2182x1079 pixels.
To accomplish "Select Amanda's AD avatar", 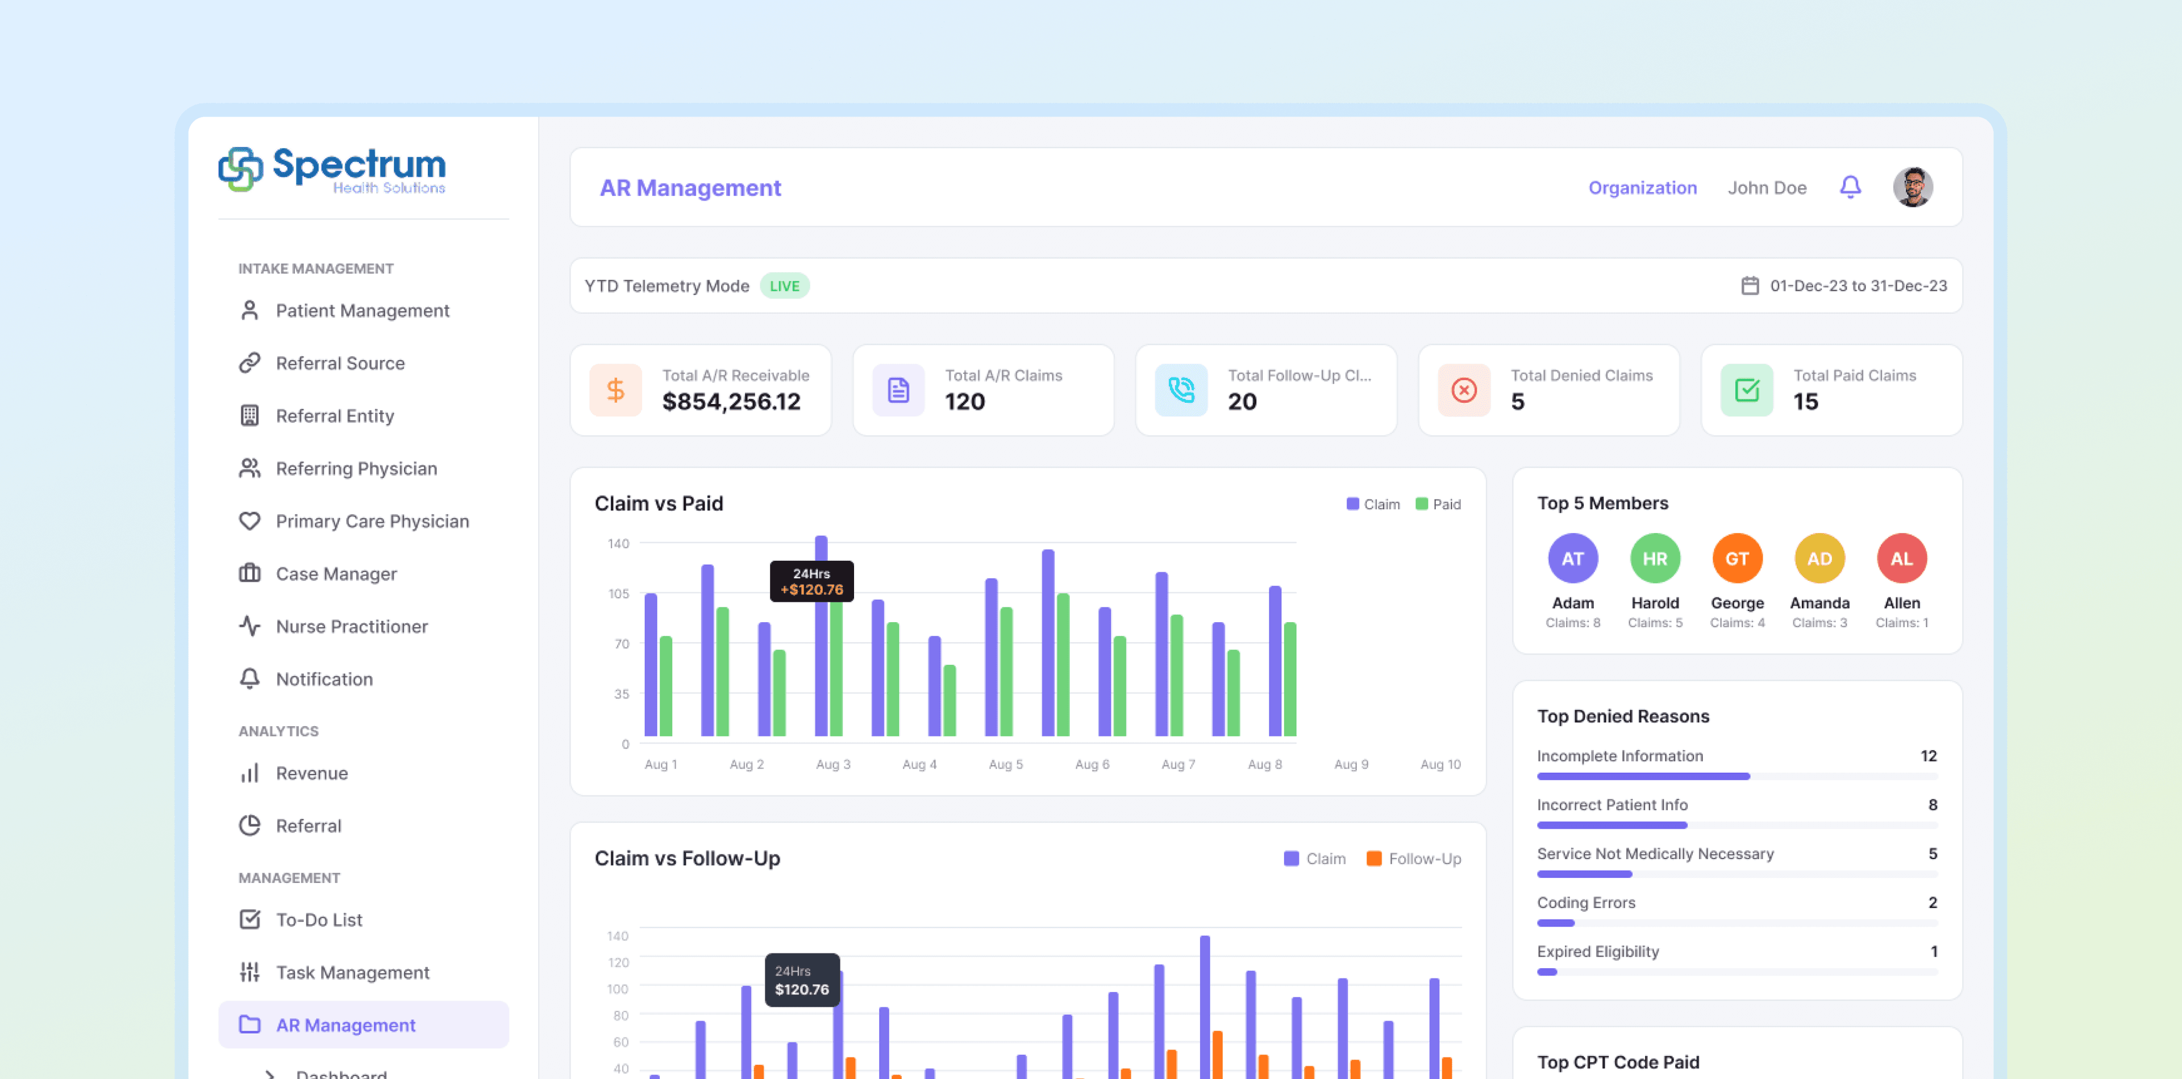I will [1819, 558].
